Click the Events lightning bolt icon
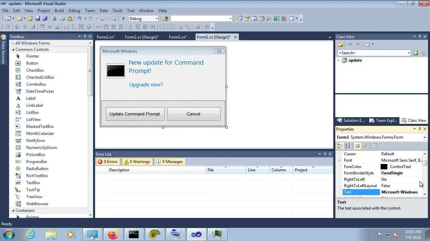Screen dimensions: 430x241 coord(365,146)
